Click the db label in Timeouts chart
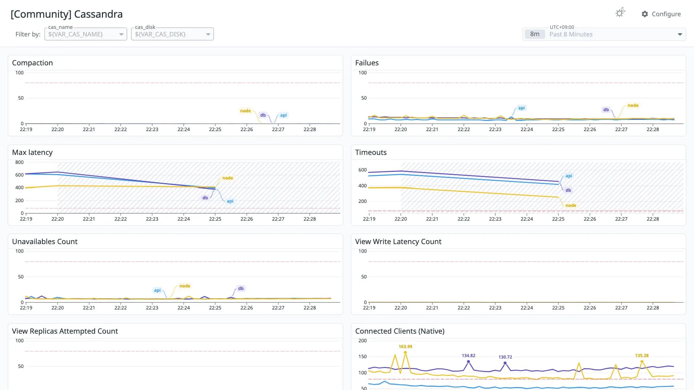This screenshot has height=390, width=694. tap(568, 190)
